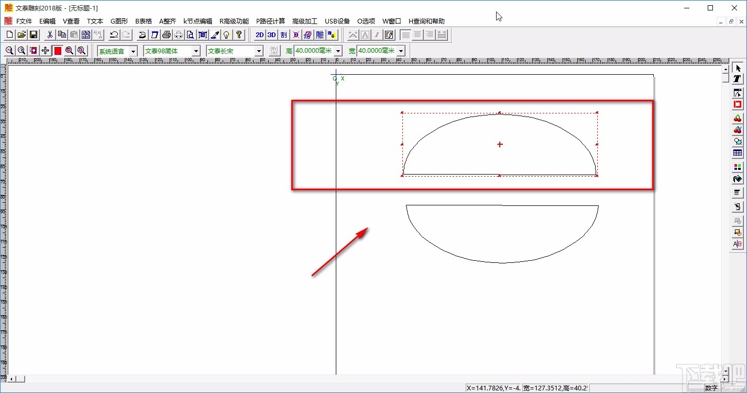Click the zoom out magnifier icon

coord(21,51)
